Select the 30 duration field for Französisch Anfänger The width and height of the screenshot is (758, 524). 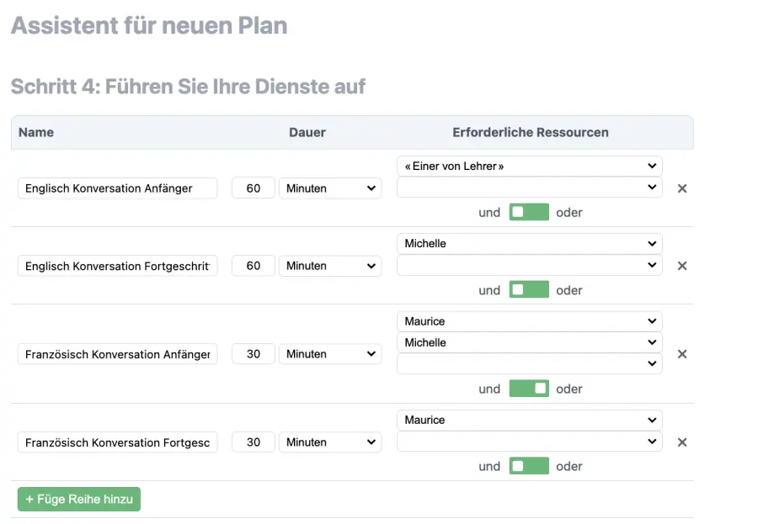253,354
